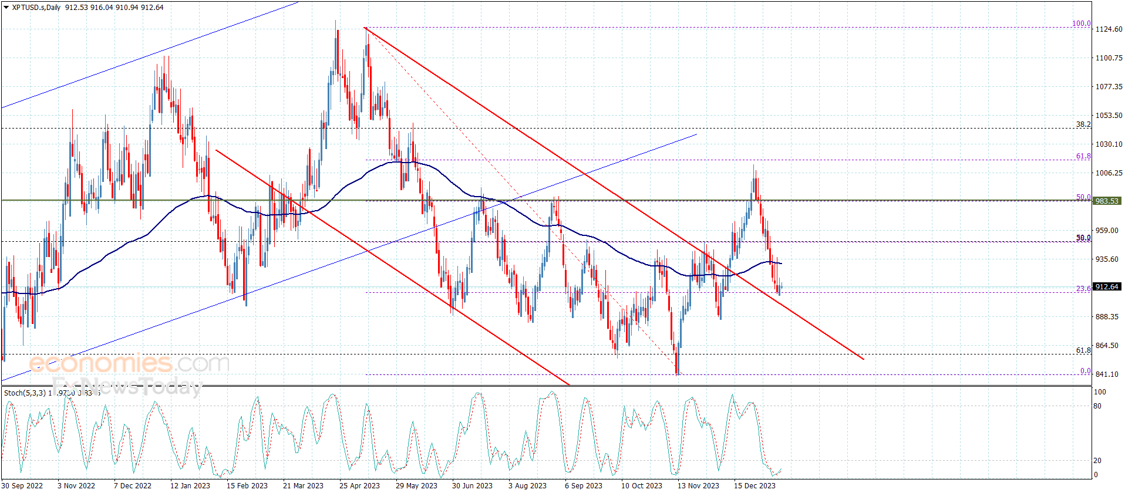The height and width of the screenshot is (493, 1125).
Task: Click the XPTUSD.s,Daily chart title text
Action: (x=36, y=8)
